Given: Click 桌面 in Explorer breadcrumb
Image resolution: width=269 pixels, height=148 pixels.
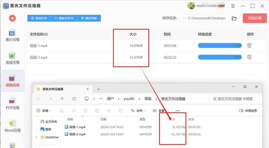Looking at the screenshot, I should click(148, 99).
